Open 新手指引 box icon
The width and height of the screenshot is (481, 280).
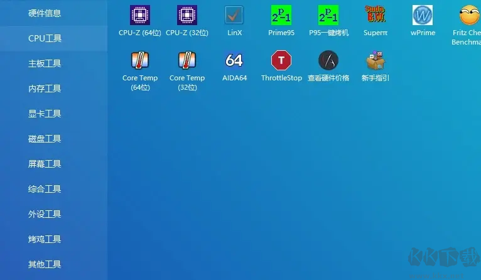(x=376, y=60)
